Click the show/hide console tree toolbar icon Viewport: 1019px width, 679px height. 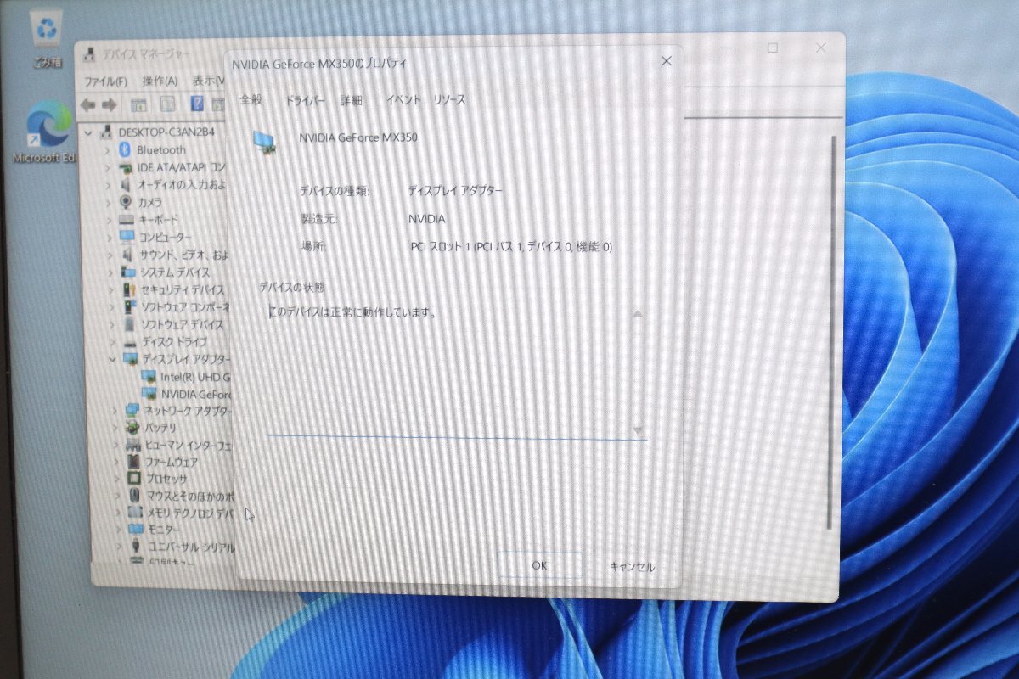[138, 104]
